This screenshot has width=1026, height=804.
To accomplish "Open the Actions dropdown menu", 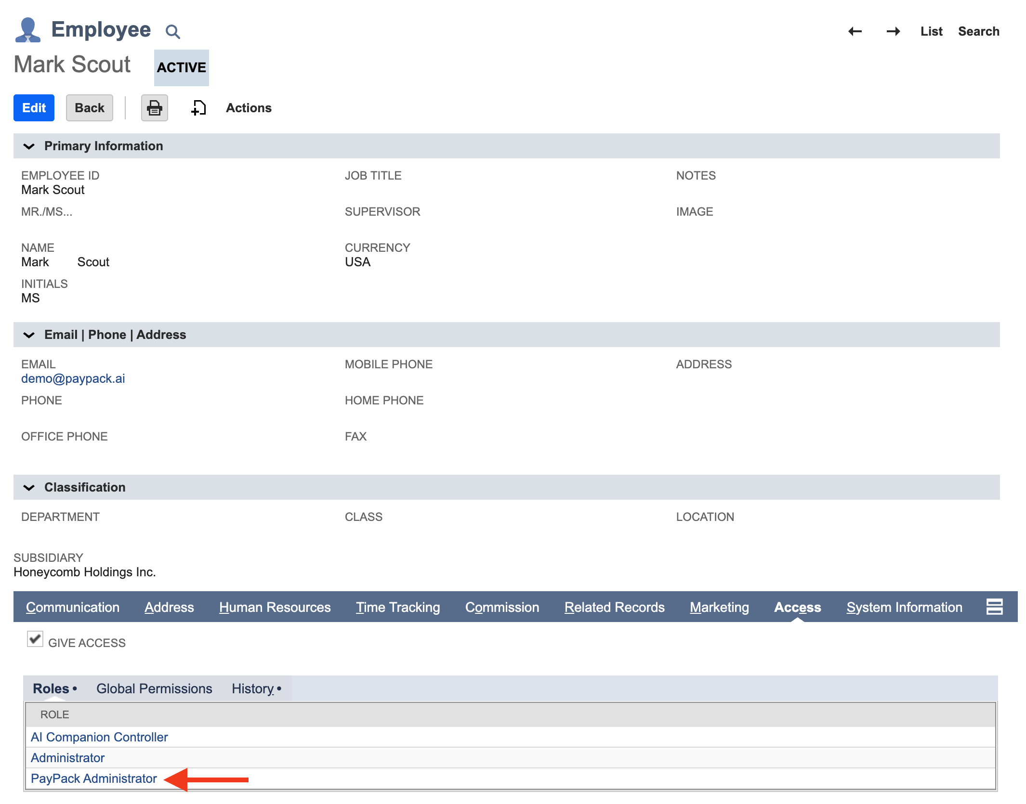I will point(249,108).
